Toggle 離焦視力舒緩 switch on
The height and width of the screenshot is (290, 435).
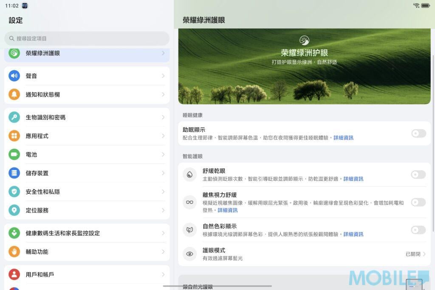click(418, 202)
